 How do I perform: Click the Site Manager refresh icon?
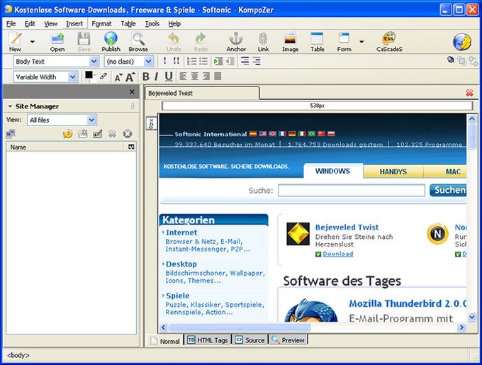(67, 134)
